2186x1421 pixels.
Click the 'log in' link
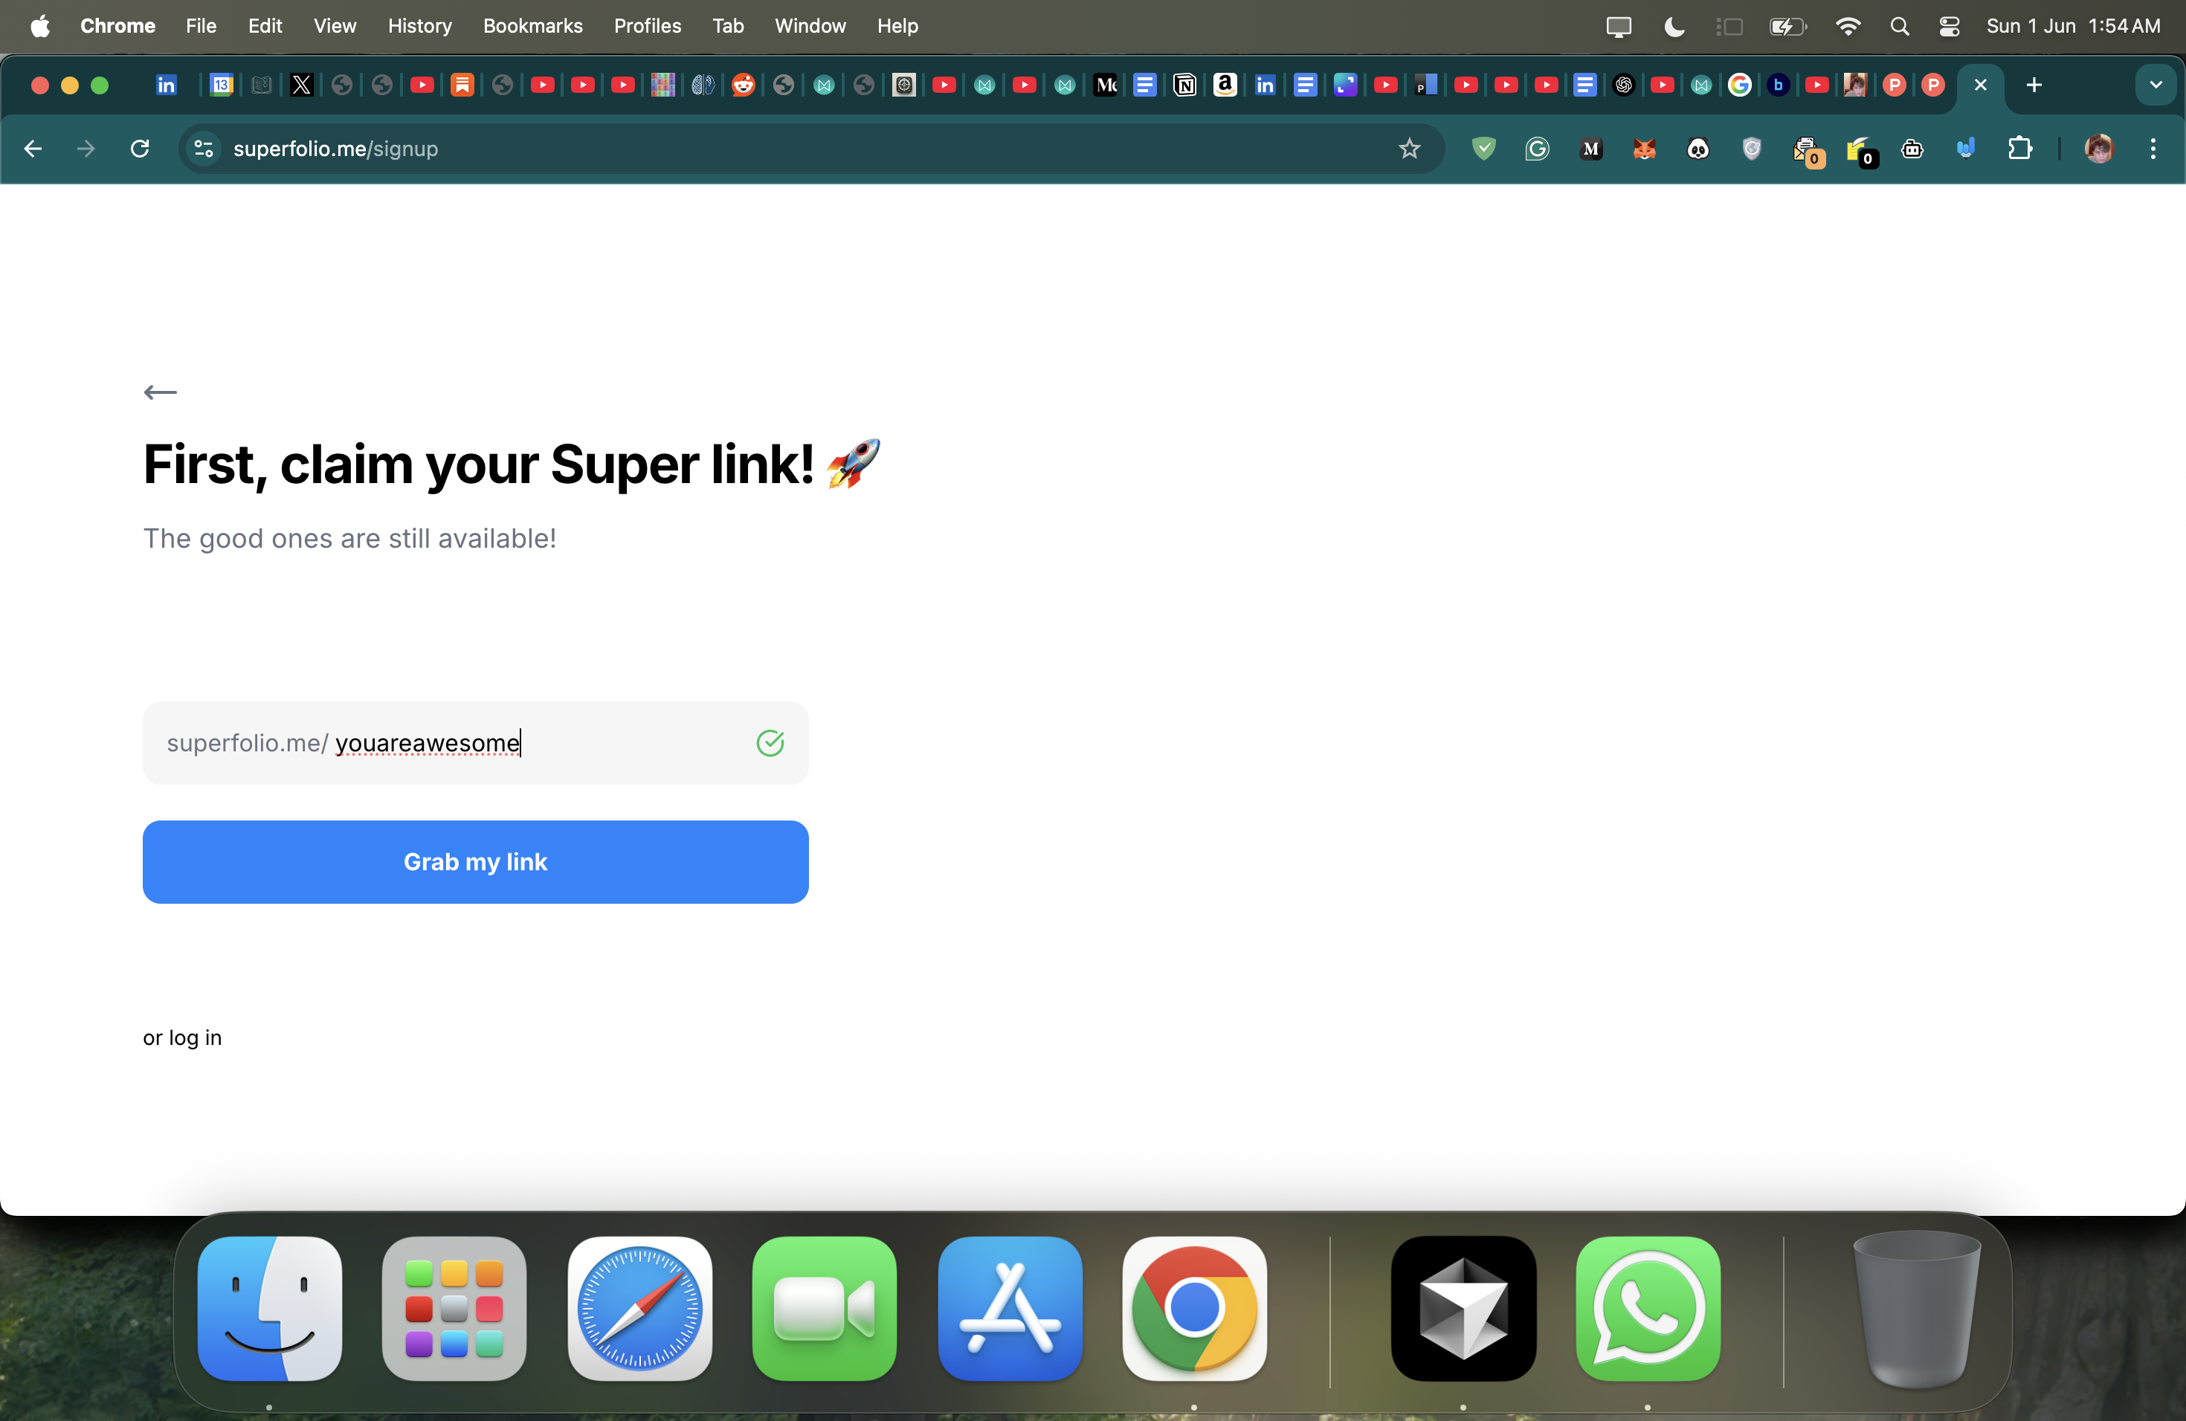pyautogui.click(x=195, y=1038)
